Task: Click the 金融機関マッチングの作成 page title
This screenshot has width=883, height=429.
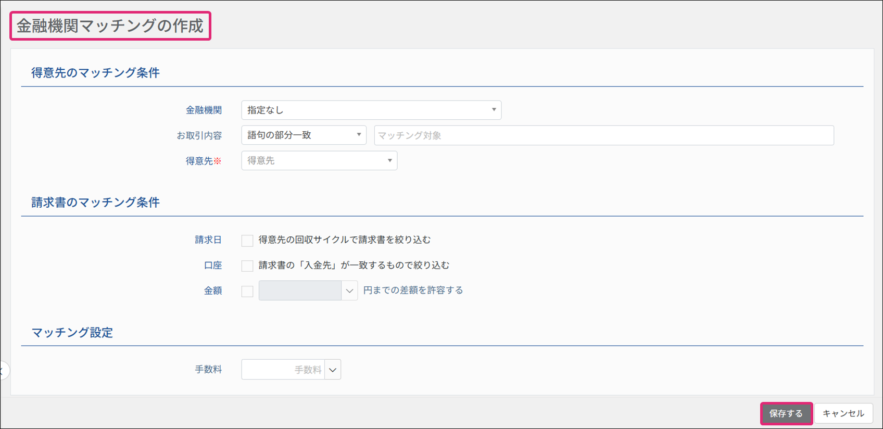Action: pos(110,26)
